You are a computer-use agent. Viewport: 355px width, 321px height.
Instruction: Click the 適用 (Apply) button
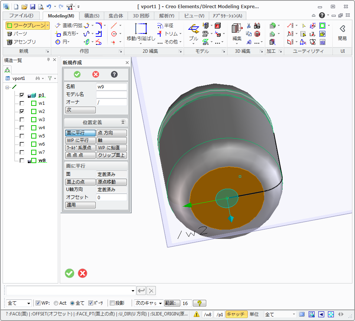[x=80, y=205]
